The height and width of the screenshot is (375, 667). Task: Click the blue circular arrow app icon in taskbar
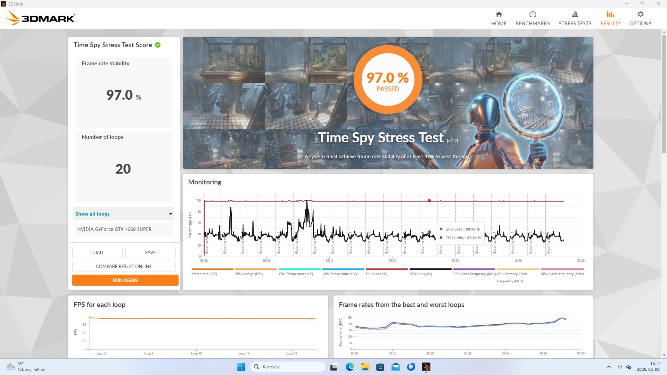411,367
